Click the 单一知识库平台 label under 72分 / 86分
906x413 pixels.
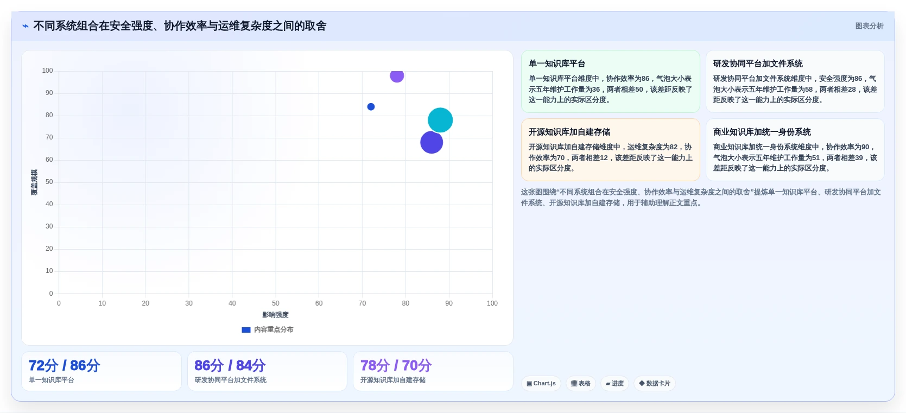pyautogui.click(x=52, y=380)
